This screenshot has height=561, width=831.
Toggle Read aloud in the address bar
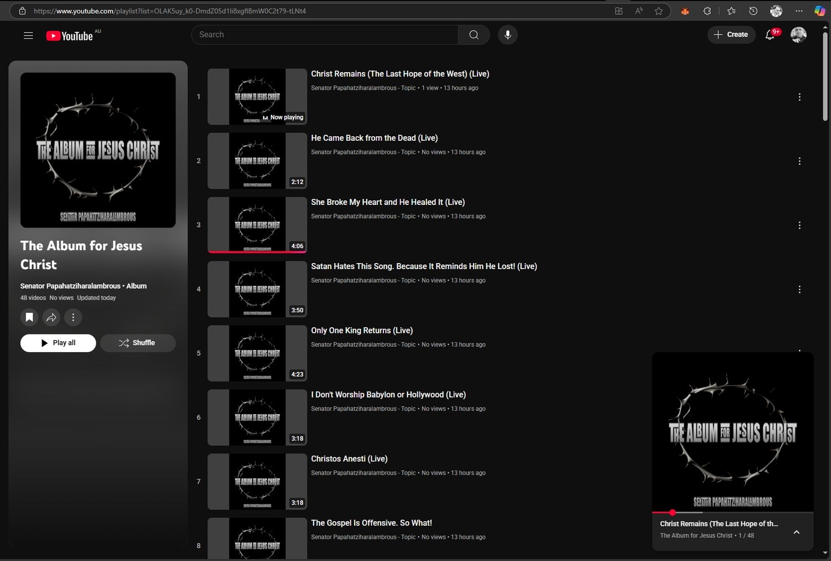point(639,11)
